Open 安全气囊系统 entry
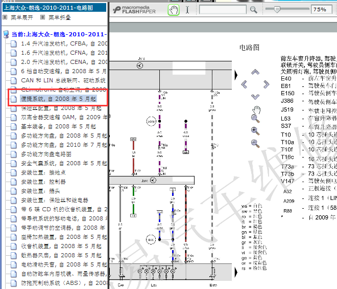This screenshot has height=289, width=337. click(64, 164)
